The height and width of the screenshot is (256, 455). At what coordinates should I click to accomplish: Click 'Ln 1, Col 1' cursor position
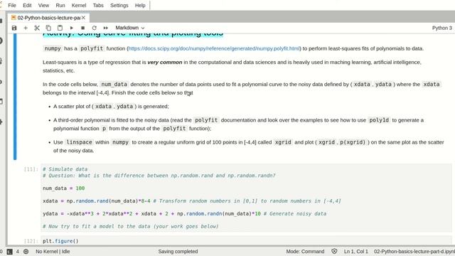(x=355, y=251)
